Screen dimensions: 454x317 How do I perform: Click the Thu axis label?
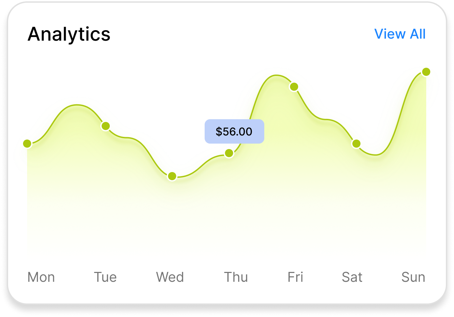[x=236, y=277]
